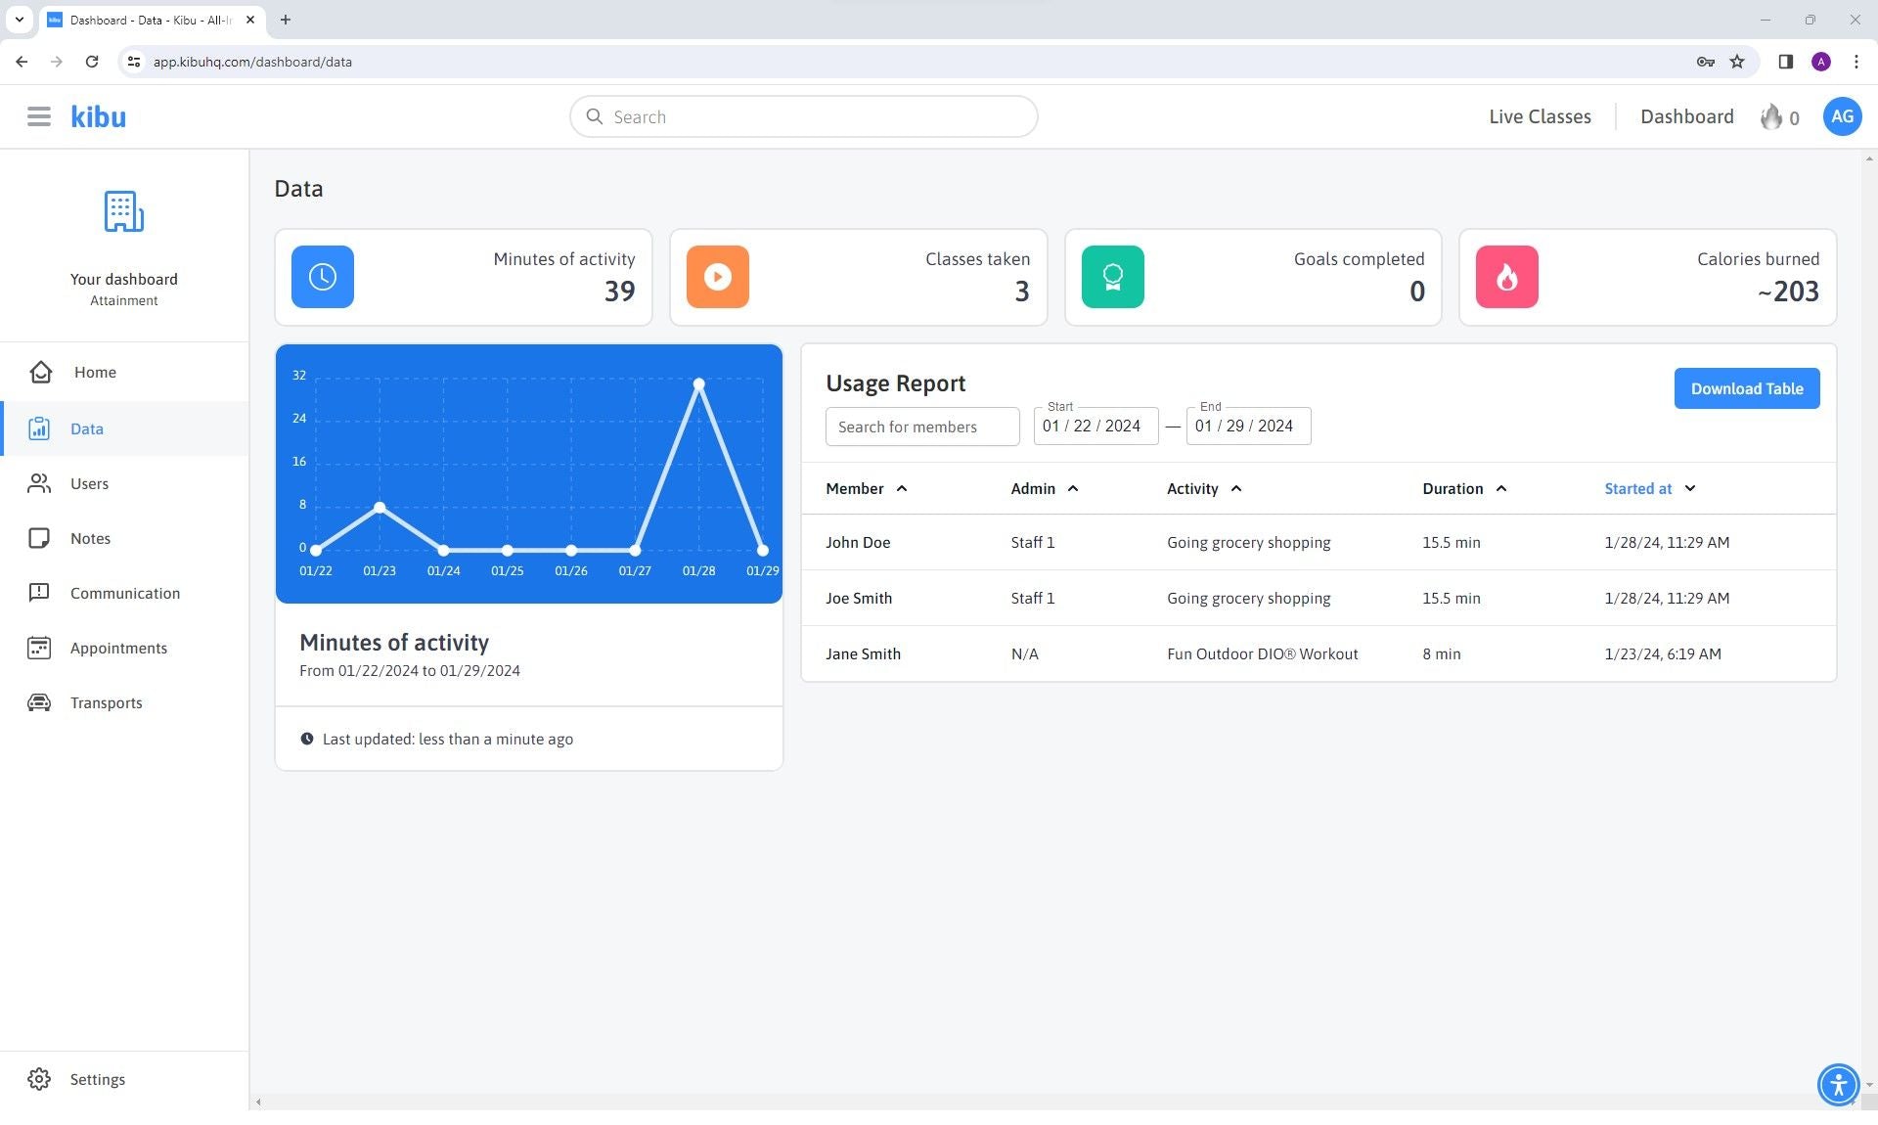Open the hamburger menu icon
Image resolution: width=1878 pixels, height=1125 pixels.
tap(38, 116)
